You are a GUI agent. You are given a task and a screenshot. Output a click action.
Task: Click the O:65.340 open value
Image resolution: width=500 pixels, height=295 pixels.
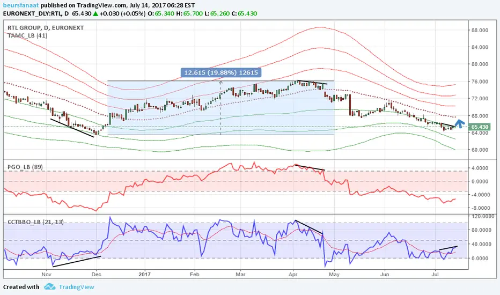point(161,14)
